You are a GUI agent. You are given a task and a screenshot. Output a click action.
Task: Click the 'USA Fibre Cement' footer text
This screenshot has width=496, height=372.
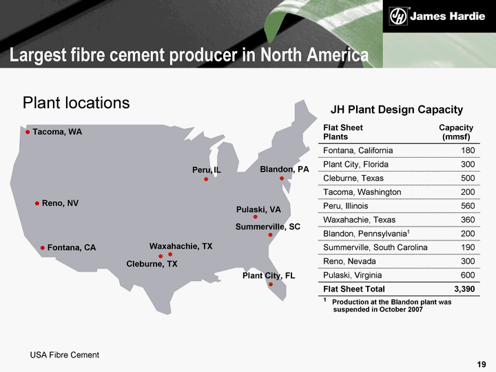pos(65,355)
